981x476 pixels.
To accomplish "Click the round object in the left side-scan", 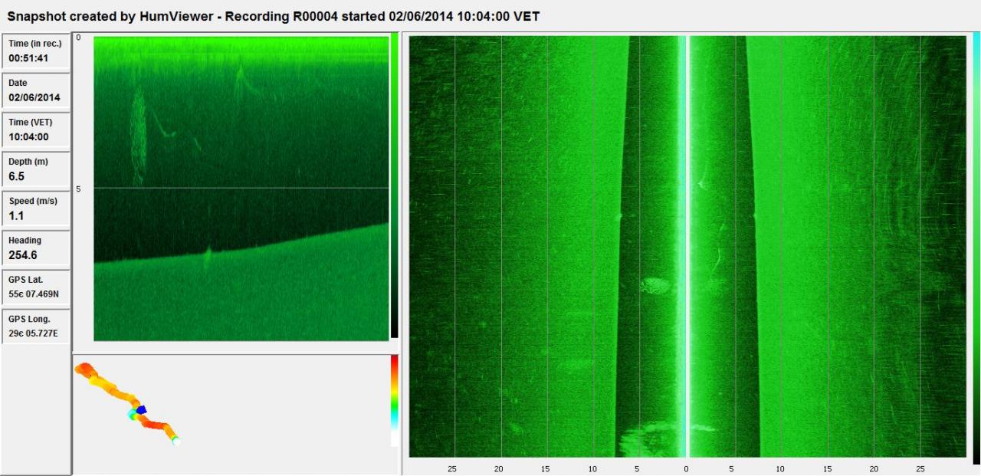I will click(x=655, y=286).
